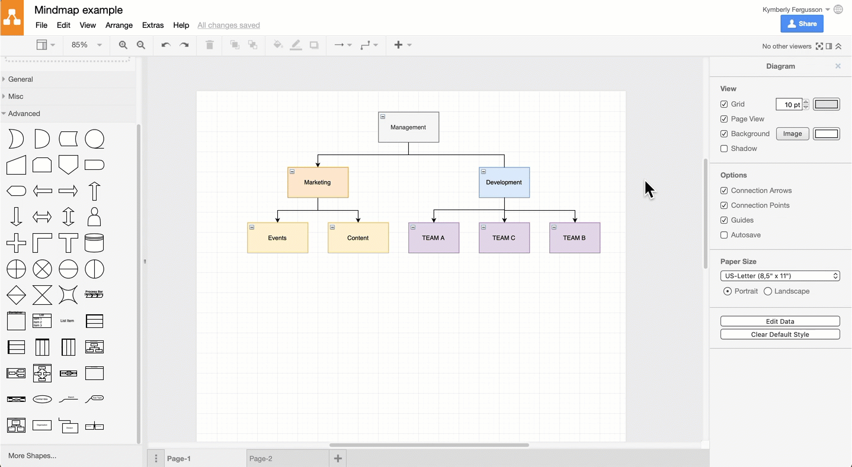Select the double-headed horizontal arrow shape
Viewport: 852px width, 467px height.
42,217
